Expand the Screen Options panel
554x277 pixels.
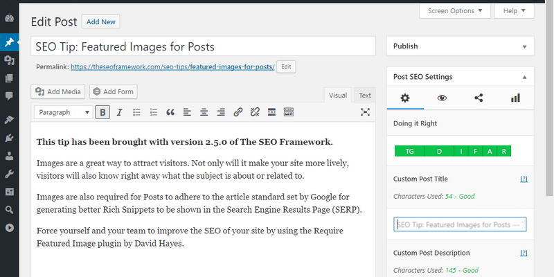tap(454, 11)
